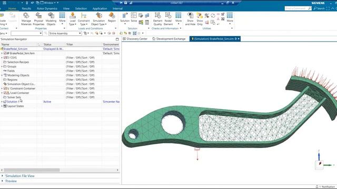Close BrakePedal_Sim.sim document tab
This screenshot has height=189, width=337.
click(239, 39)
